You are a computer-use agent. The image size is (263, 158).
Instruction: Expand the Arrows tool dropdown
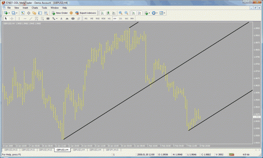coord(57,18)
